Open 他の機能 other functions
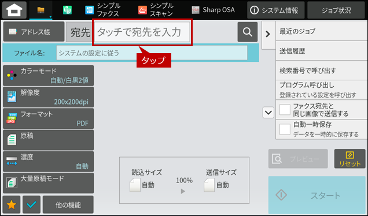Image resolution: width=368 pixels, height=216 pixels. (68, 205)
